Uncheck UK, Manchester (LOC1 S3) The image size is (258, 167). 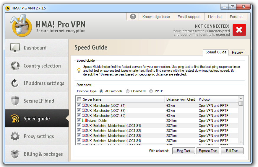coord(79,110)
